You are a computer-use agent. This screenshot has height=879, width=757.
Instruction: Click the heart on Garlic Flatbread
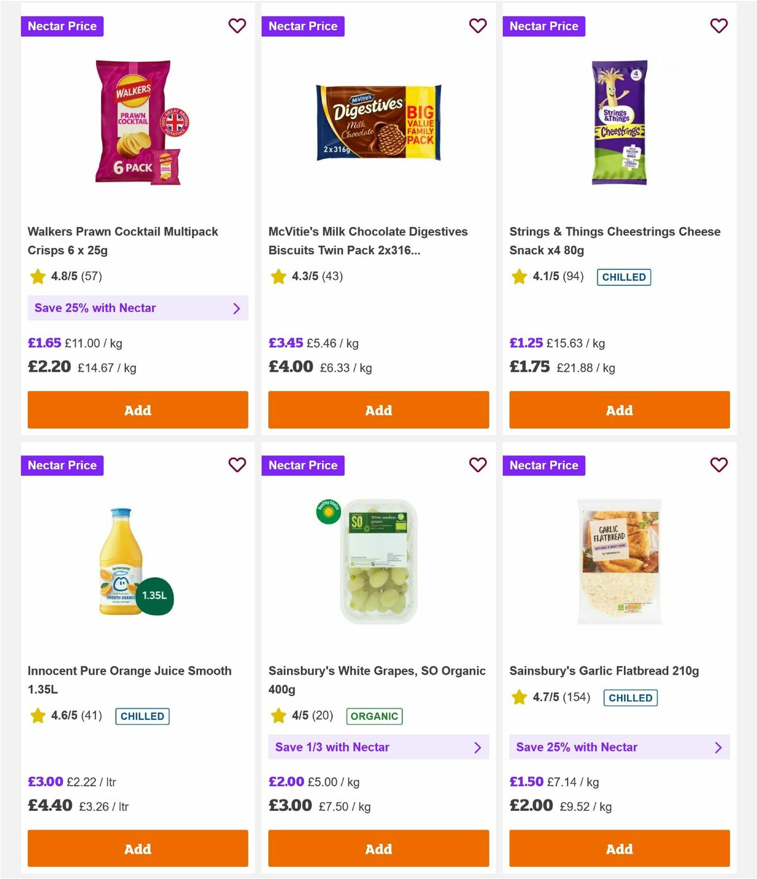719,465
